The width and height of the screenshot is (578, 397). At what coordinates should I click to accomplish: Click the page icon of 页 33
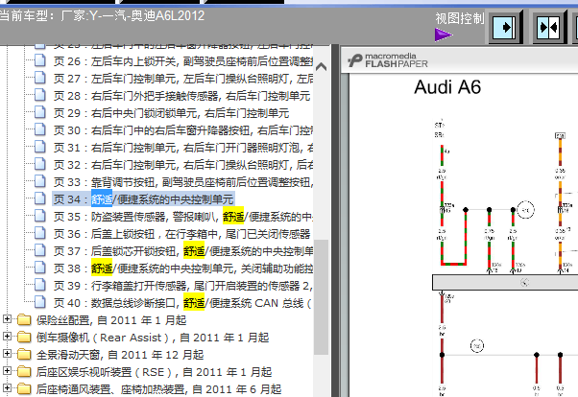39,181
